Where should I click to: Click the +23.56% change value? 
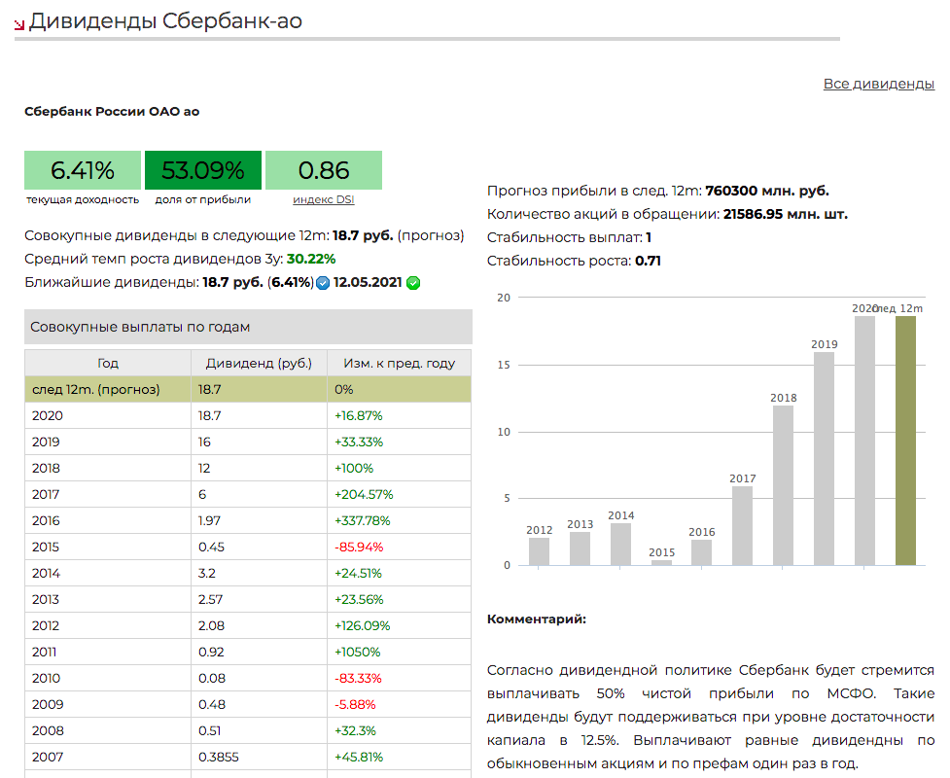click(x=359, y=599)
